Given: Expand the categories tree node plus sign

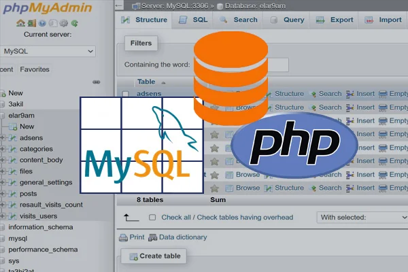Looking at the screenshot, I should click(x=2, y=149).
